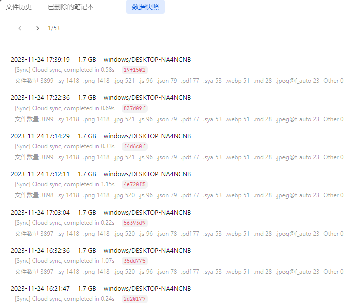357x303 pixels.
Task: Click snapshot ID tag 19f1502
Action: [x=134, y=70]
